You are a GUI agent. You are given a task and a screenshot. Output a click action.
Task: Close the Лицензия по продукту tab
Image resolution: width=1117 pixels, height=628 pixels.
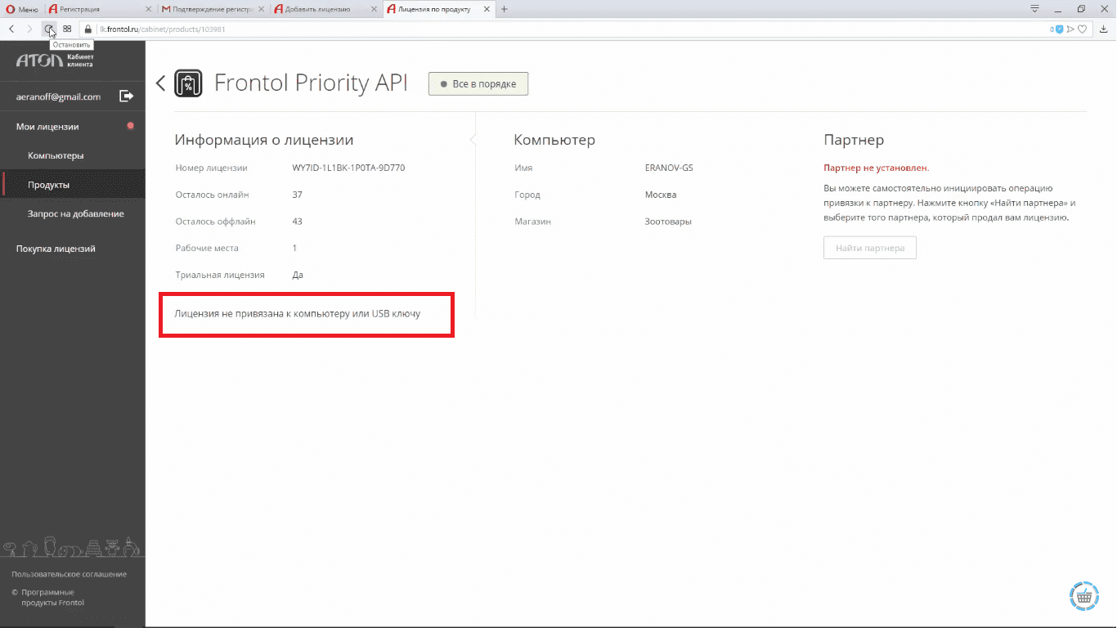[x=485, y=9]
